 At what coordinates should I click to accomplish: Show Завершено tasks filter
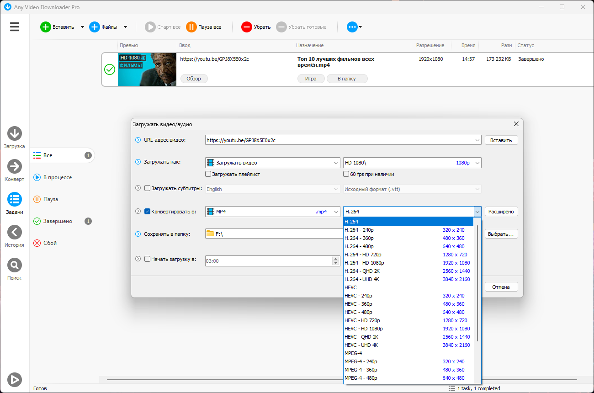click(x=62, y=221)
